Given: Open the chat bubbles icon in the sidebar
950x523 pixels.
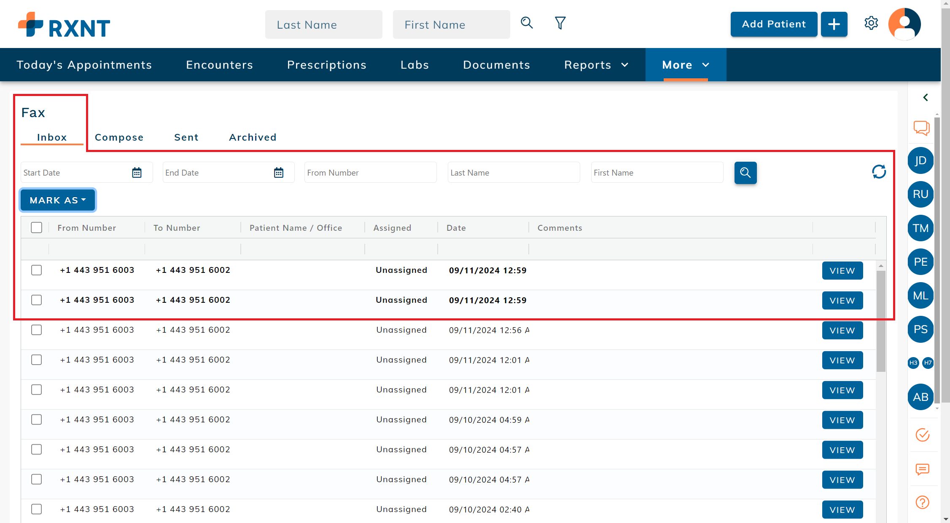Looking at the screenshot, I should (921, 128).
